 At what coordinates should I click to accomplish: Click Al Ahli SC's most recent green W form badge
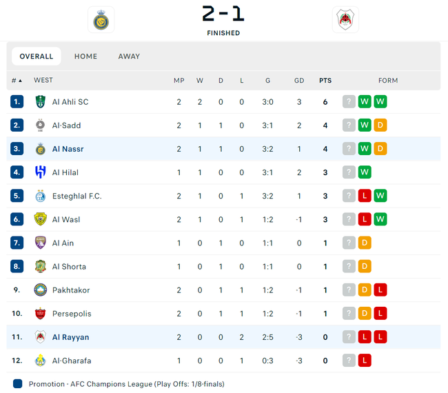point(380,102)
